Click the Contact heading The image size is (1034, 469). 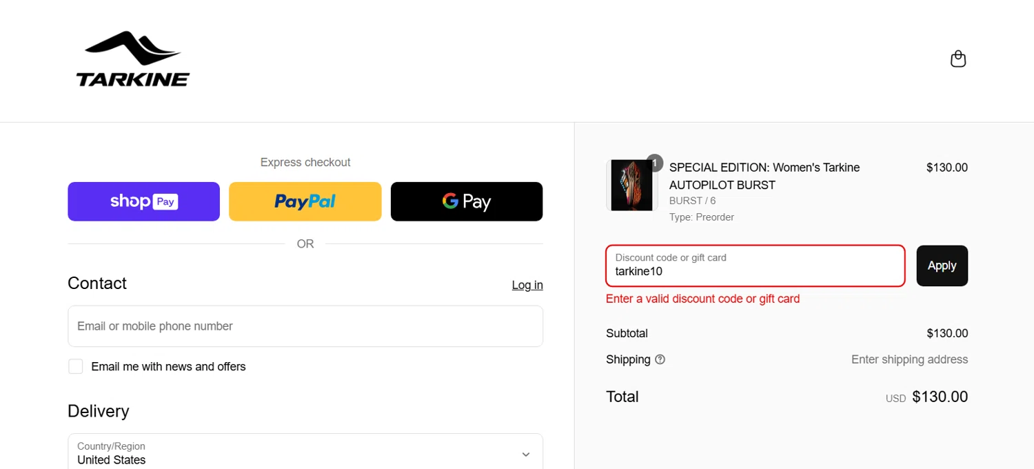point(97,283)
